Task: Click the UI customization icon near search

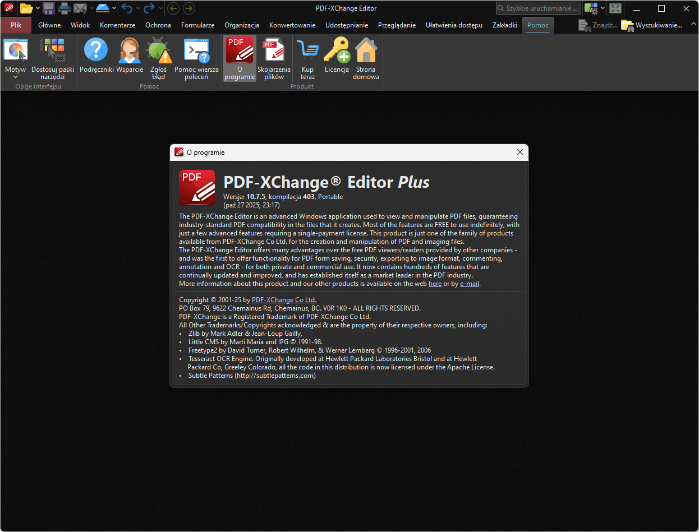Action: (x=591, y=8)
